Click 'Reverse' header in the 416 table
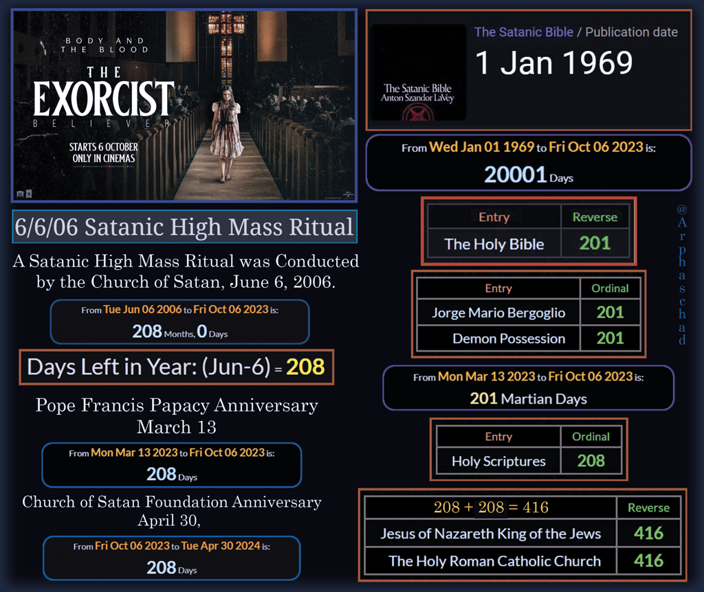 click(649, 508)
